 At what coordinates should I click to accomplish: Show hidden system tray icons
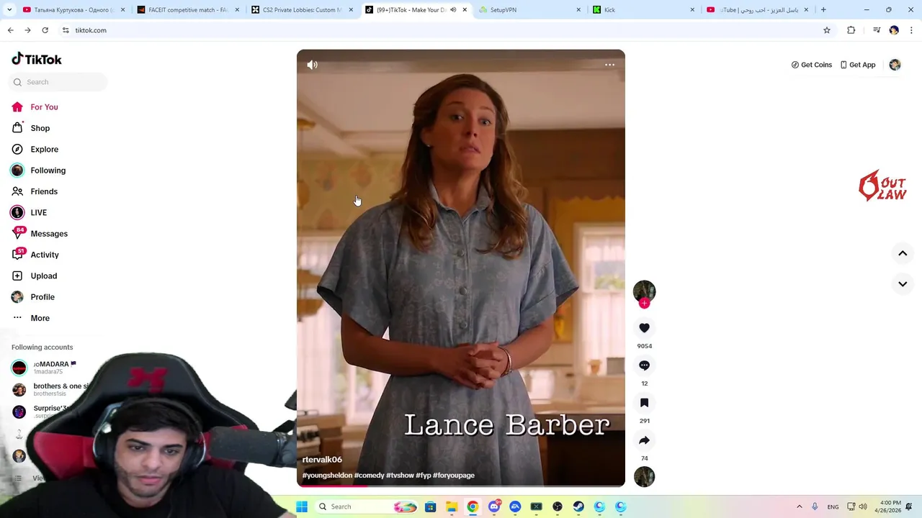point(799,506)
